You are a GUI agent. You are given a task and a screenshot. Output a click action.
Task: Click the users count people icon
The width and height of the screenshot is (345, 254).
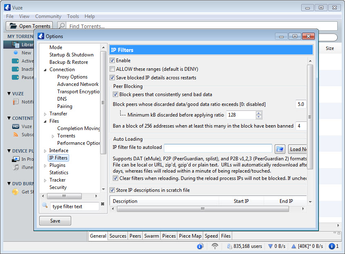pyautogui.click(x=229, y=246)
